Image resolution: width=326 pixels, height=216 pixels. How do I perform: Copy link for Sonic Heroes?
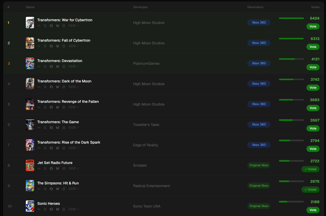[39, 209]
